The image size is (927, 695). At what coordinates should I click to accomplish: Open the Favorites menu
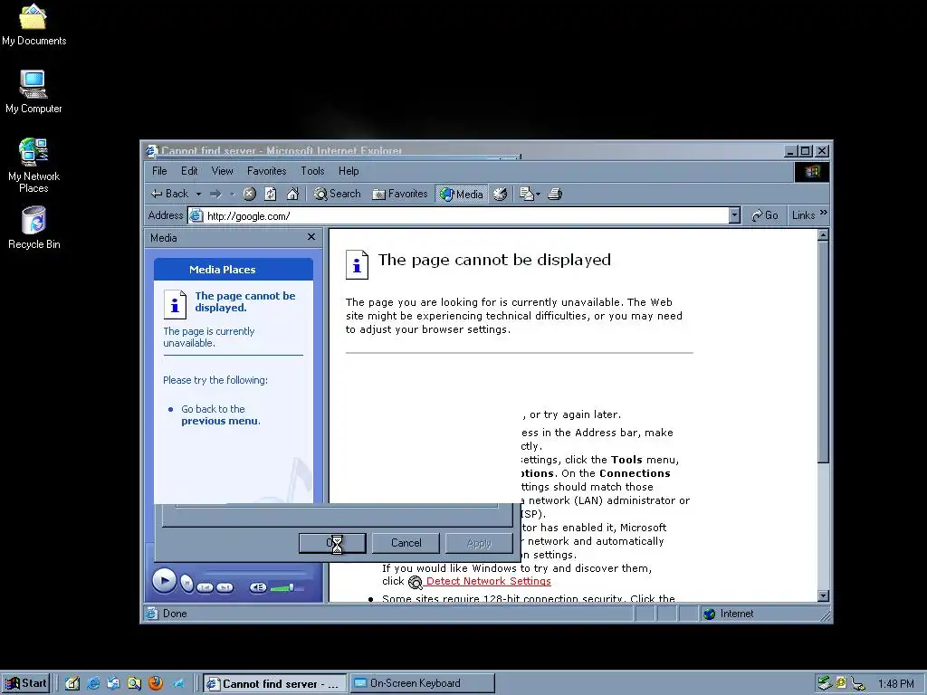coord(267,171)
